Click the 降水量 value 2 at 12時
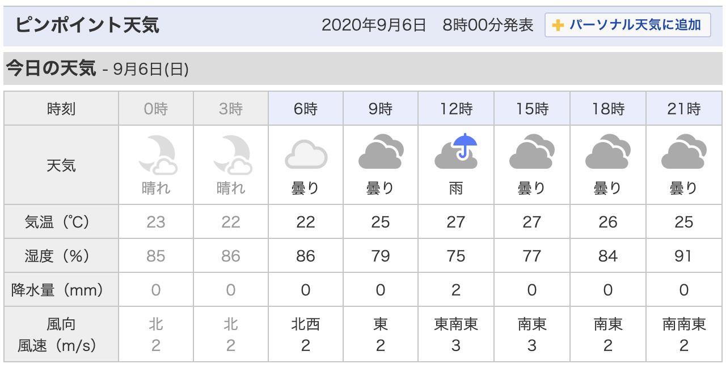 click(456, 290)
